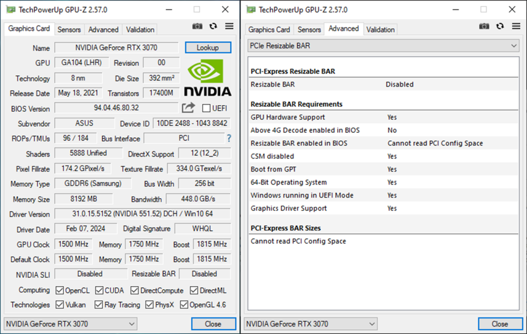The width and height of the screenshot is (527, 334).
Task: Click the Driver Version field
Action: (142, 214)
